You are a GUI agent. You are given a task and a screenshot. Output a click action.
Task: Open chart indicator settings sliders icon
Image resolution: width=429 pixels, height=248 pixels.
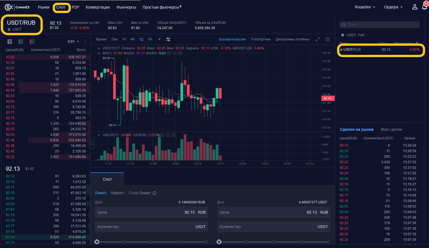pos(168,39)
